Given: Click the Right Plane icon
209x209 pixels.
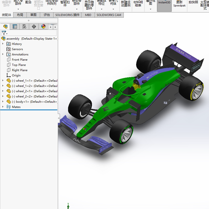Looking at the screenshot, I should coord(9,70).
